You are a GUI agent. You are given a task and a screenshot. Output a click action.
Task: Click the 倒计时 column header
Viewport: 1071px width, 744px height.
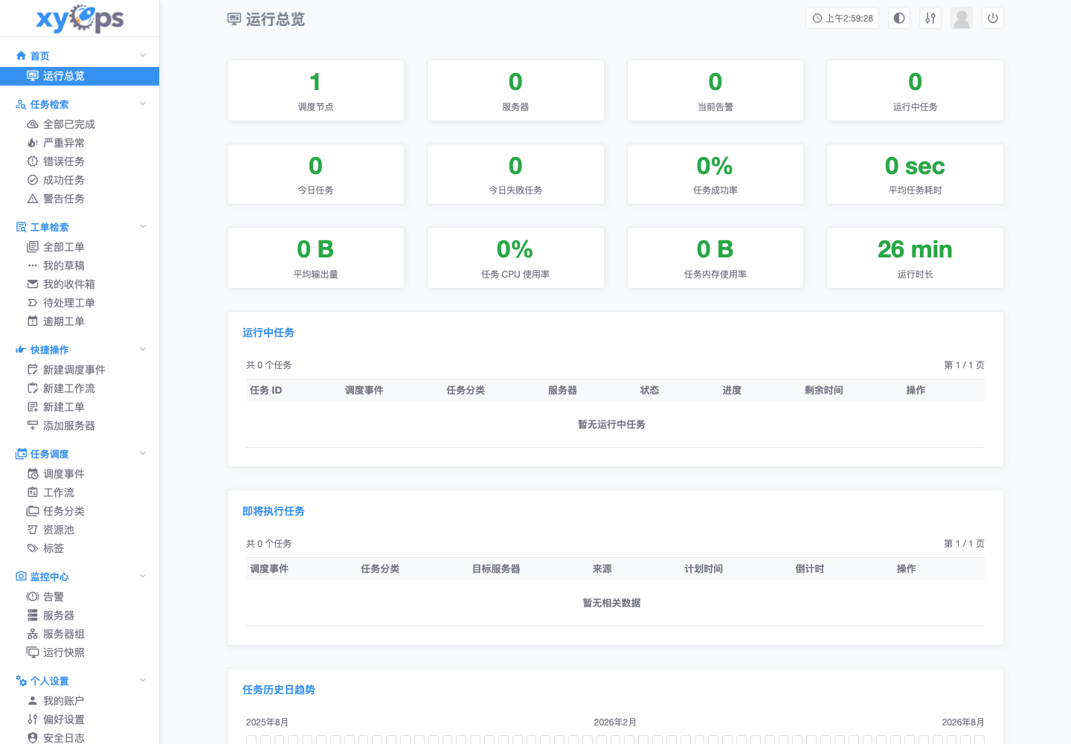[810, 568]
